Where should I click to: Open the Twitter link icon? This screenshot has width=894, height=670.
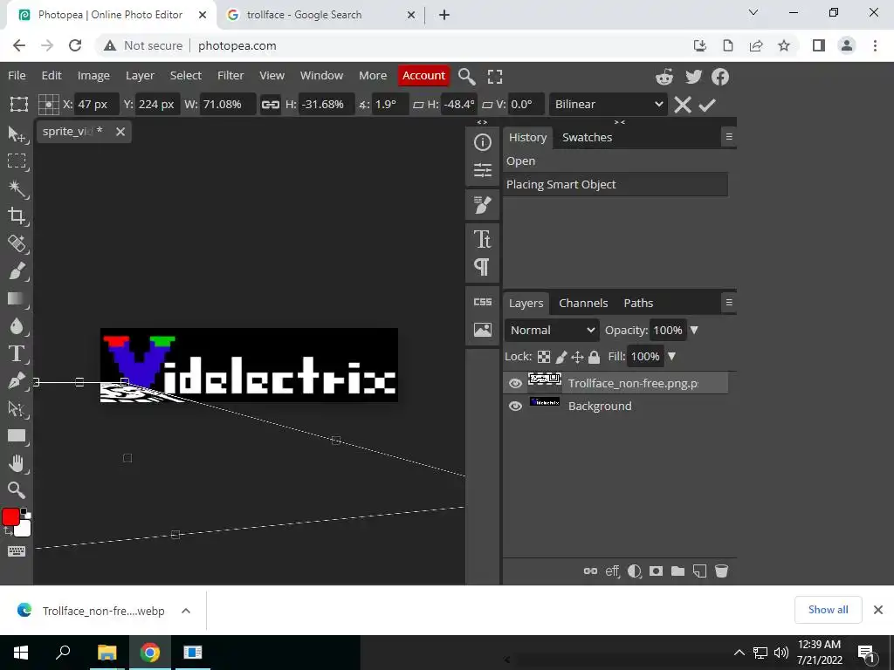click(693, 77)
